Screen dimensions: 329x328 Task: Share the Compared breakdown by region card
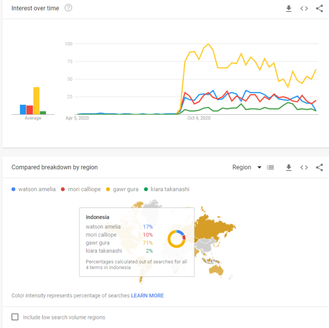pos(319,167)
